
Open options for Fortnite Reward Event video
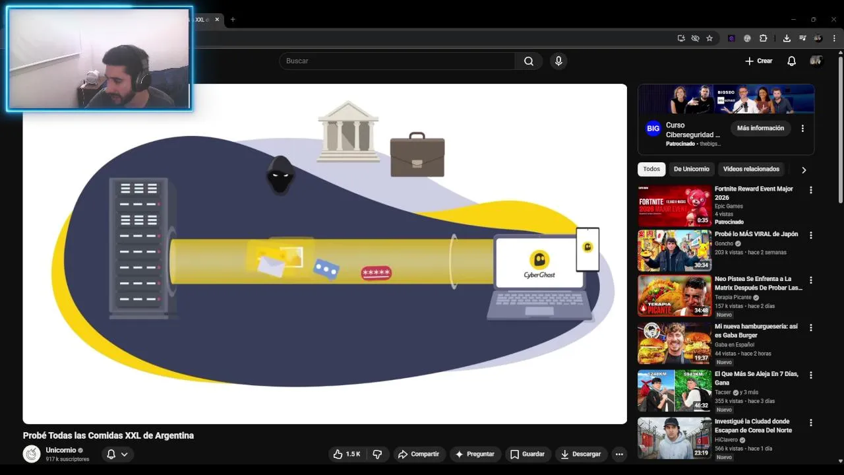pos(811,190)
